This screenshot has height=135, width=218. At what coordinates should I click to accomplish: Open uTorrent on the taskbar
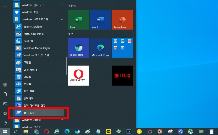pos(191,132)
